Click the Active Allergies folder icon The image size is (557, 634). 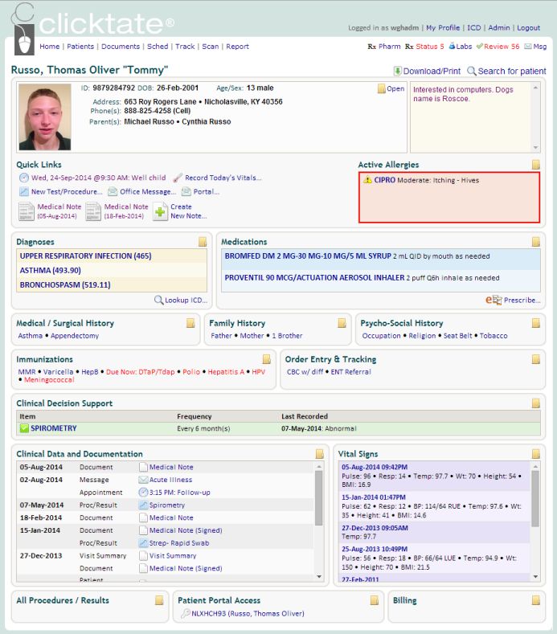click(x=536, y=164)
